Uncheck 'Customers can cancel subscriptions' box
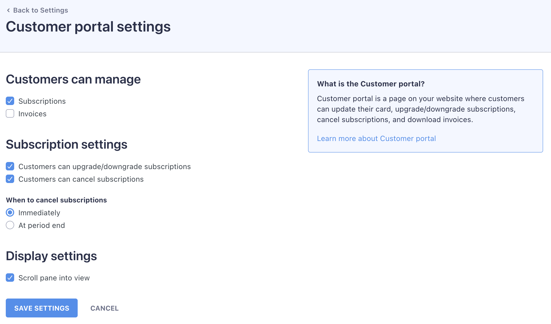The image size is (551, 324). [10, 179]
